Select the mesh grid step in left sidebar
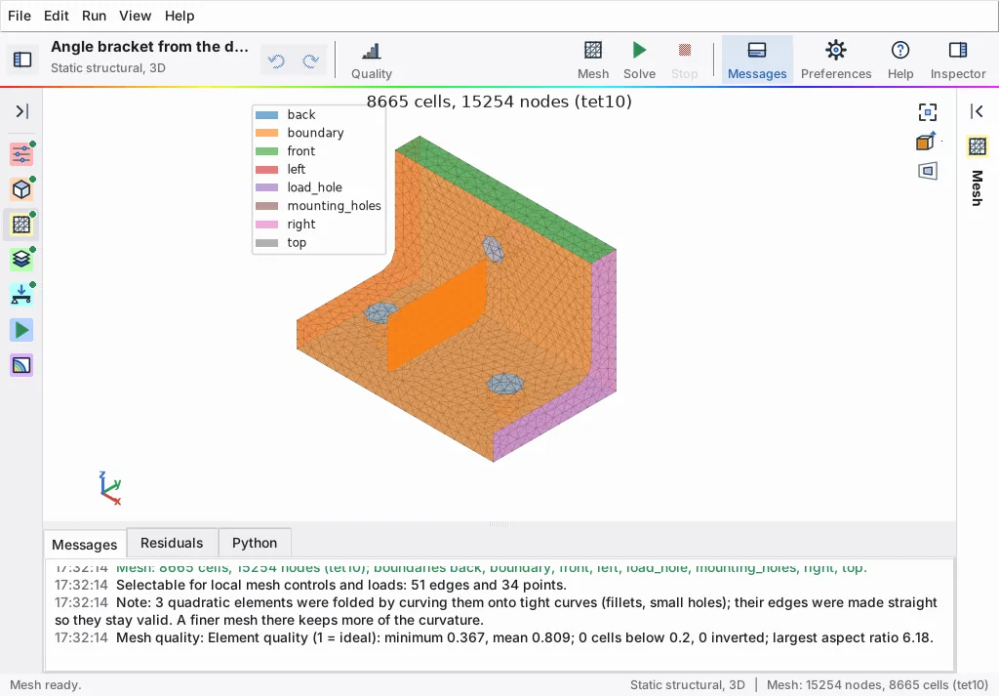This screenshot has height=696, width=999. coord(21,225)
